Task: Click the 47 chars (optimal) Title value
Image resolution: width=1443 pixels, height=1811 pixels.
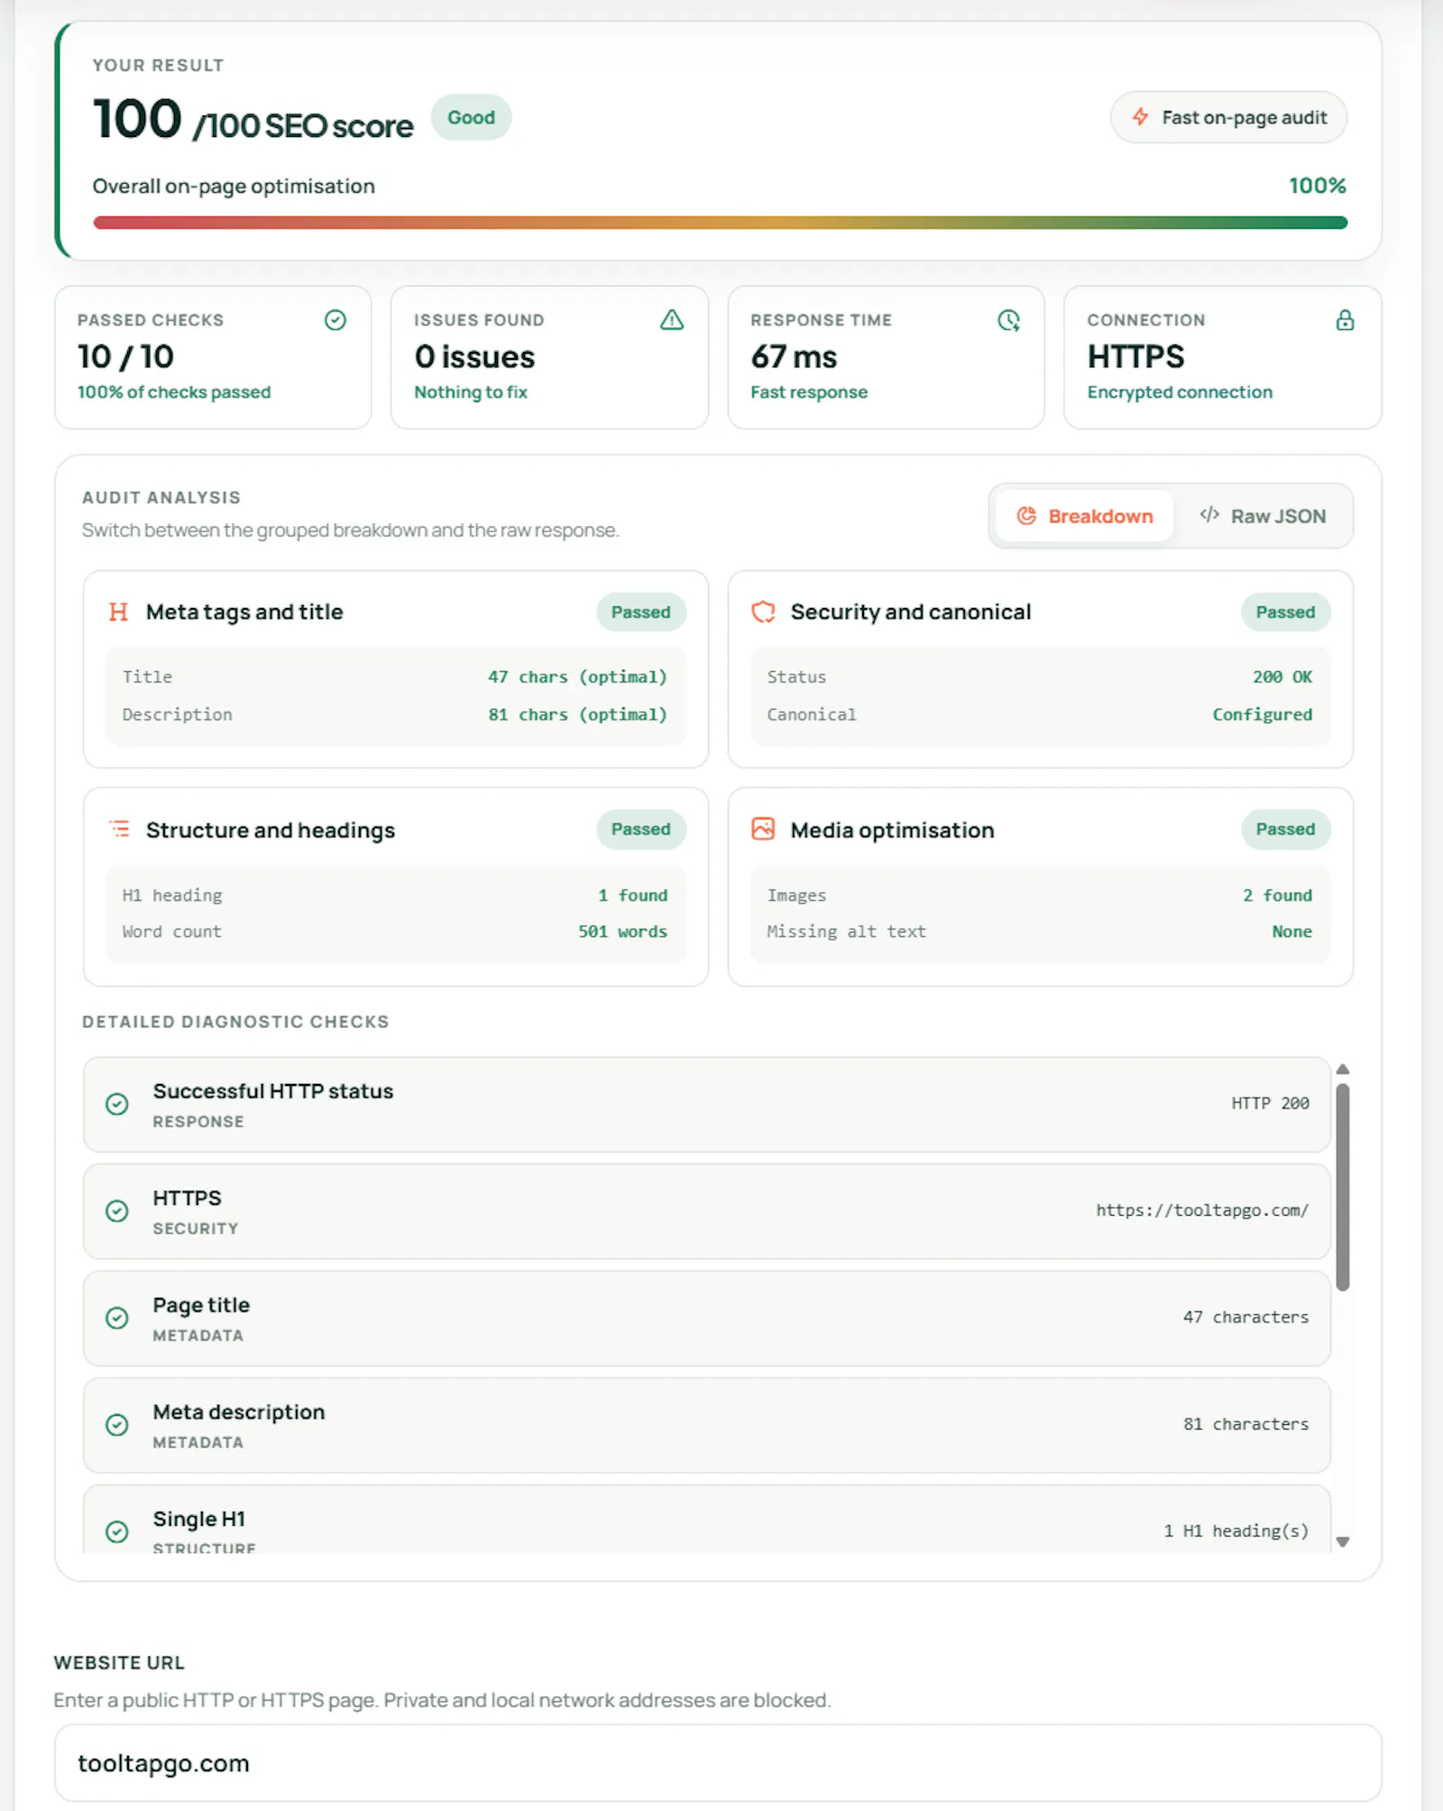Action: [577, 677]
